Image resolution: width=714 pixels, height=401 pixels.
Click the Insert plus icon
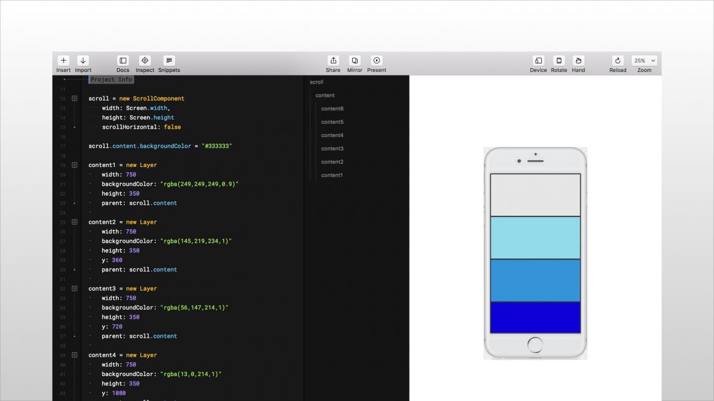63,60
